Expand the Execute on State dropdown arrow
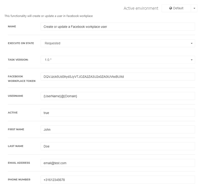 pos(192,43)
